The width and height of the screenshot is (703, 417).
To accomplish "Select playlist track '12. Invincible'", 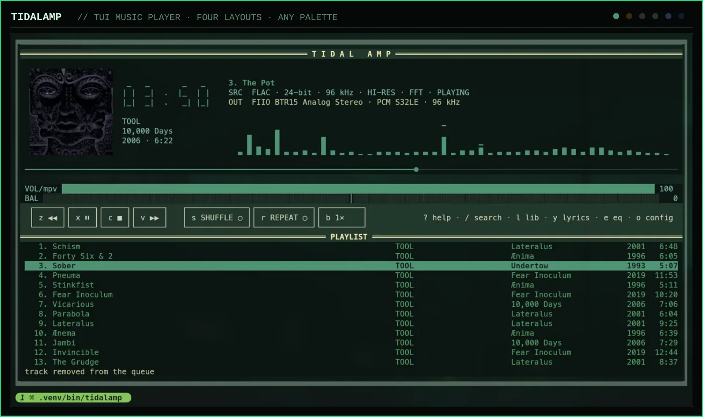I will pos(351,353).
